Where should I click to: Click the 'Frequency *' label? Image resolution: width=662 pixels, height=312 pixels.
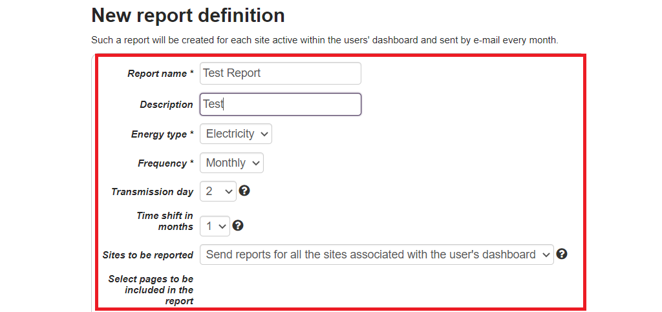point(165,163)
